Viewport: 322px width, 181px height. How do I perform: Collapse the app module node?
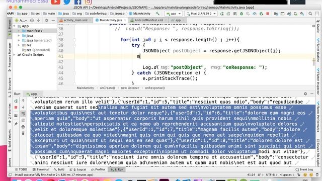pos(15,26)
